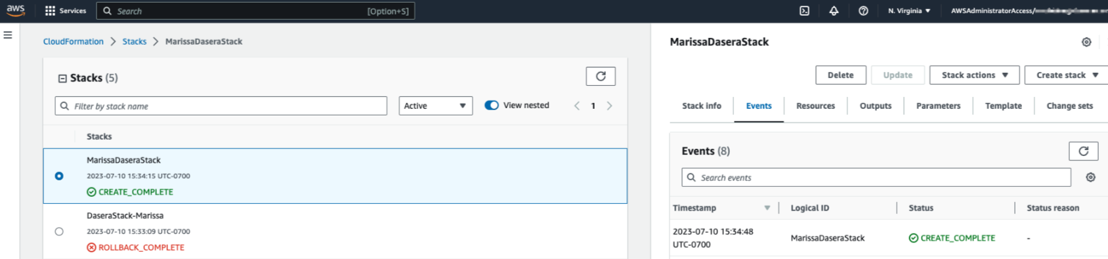This screenshot has height=259, width=1108.
Task: Launch the CloudShell terminal icon
Action: [x=804, y=11]
